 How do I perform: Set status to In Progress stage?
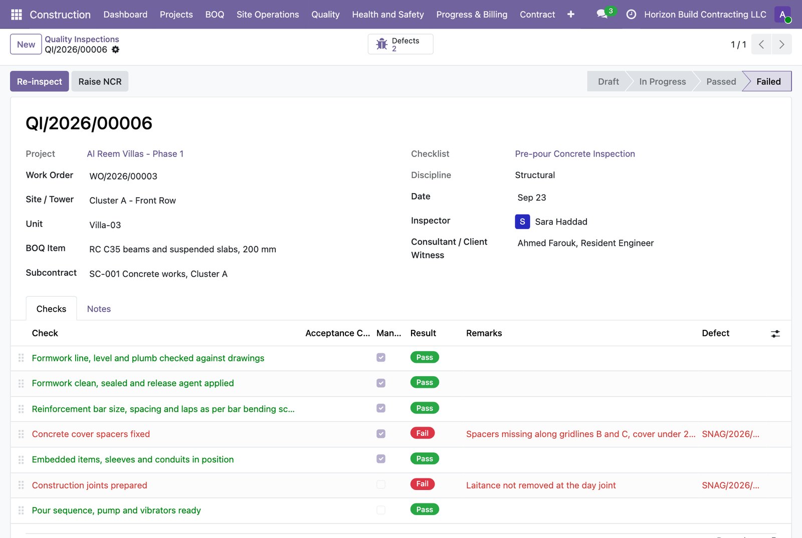662,82
